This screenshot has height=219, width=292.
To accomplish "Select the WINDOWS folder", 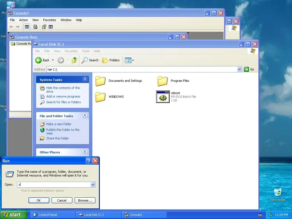I will coord(109,97).
